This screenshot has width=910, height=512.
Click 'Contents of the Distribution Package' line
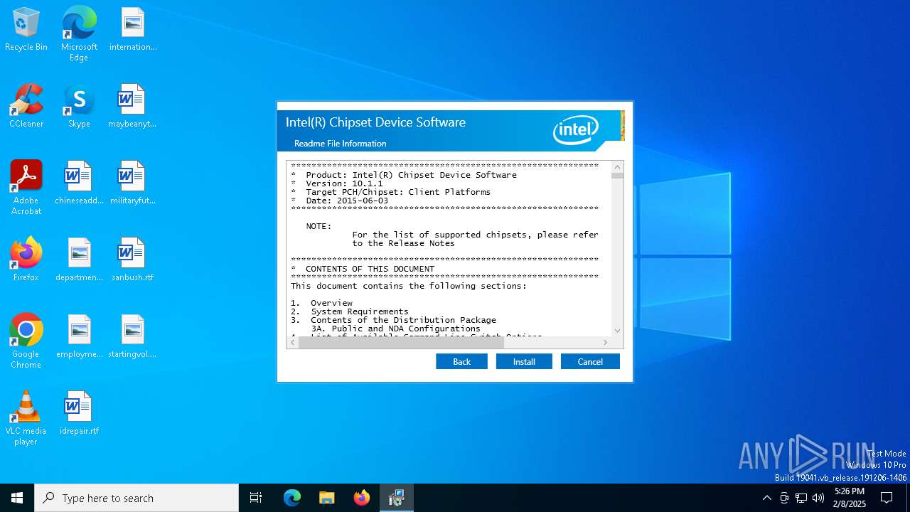coord(403,320)
